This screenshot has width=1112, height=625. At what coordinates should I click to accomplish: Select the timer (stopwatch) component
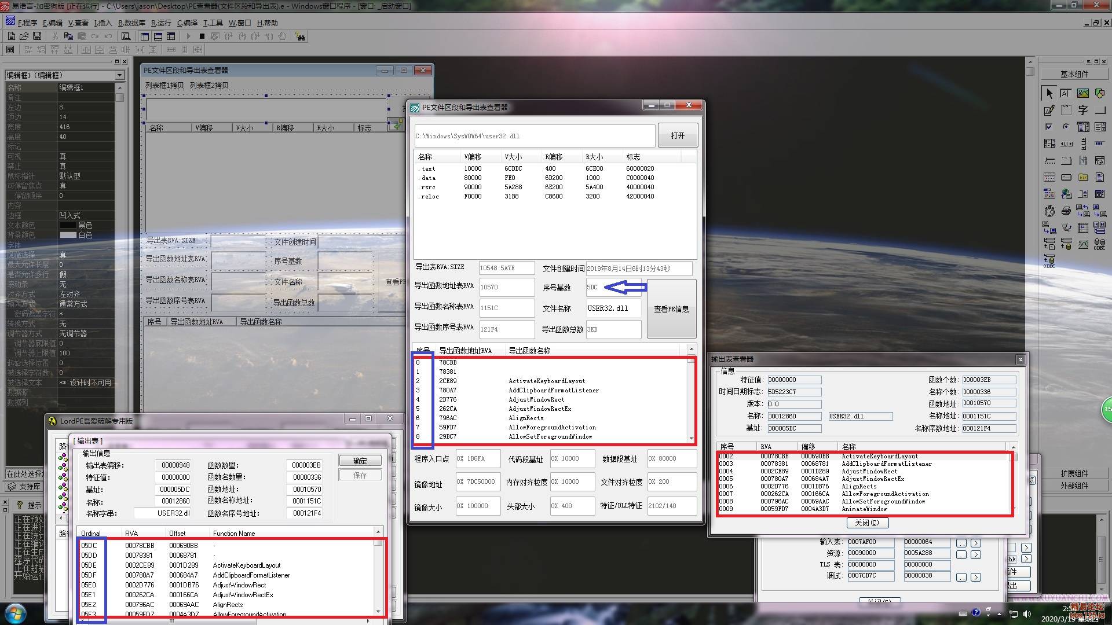[x=1049, y=211]
